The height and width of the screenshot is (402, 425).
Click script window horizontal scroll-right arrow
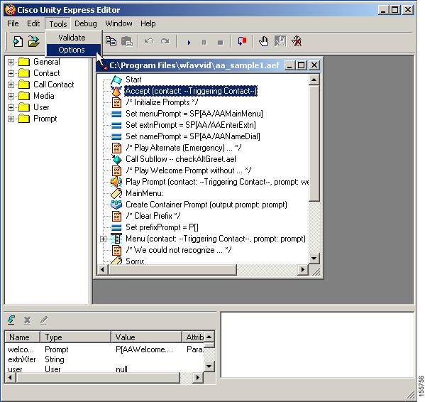coord(303,270)
